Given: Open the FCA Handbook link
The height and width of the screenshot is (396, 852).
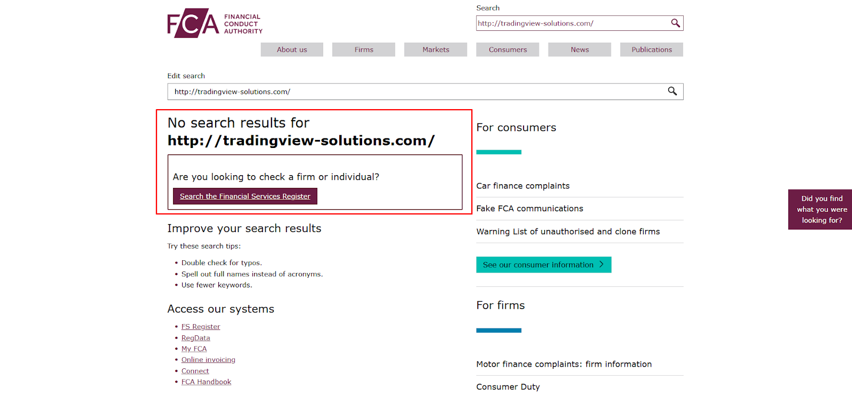Looking at the screenshot, I should tap(206, 382).
